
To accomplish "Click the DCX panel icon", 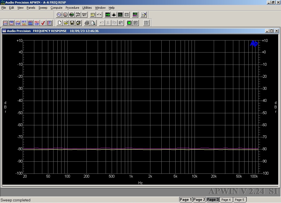I will pyautogui.click(x=93, y=15).
